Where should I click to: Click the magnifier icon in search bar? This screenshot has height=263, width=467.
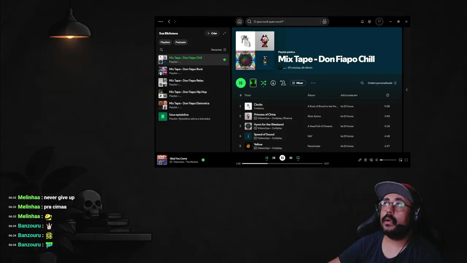[x=250, y=22]
